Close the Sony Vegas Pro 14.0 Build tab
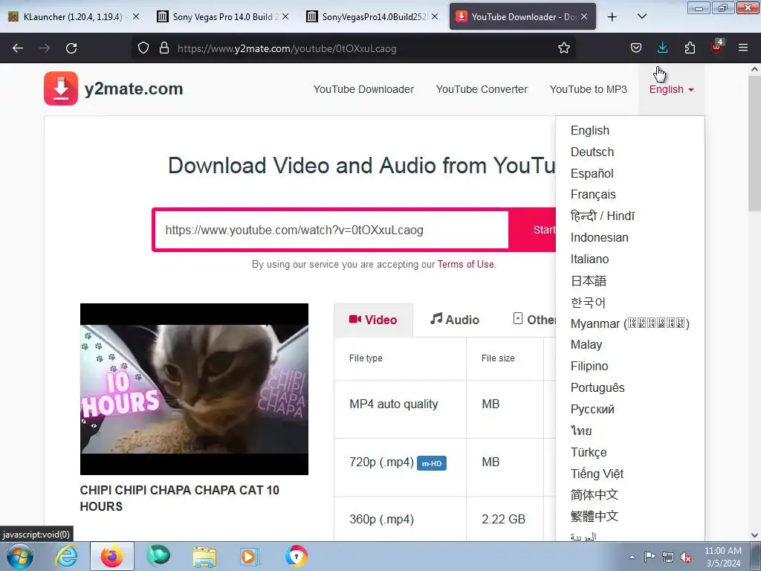The height and width of the screenshot is (571, 761). point(285,16)
